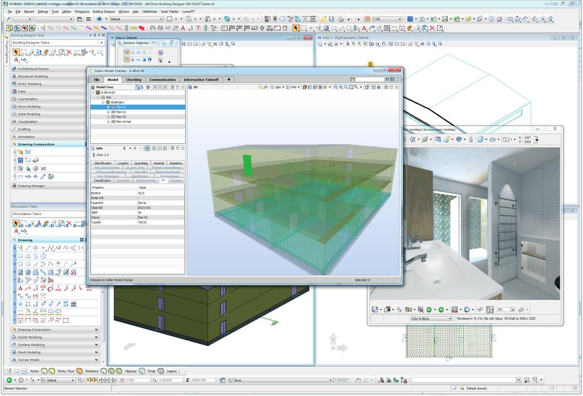Toggle view number 2 button in bottom toolbar
Viewport: 583px width, 396px height.
(92, 380)
